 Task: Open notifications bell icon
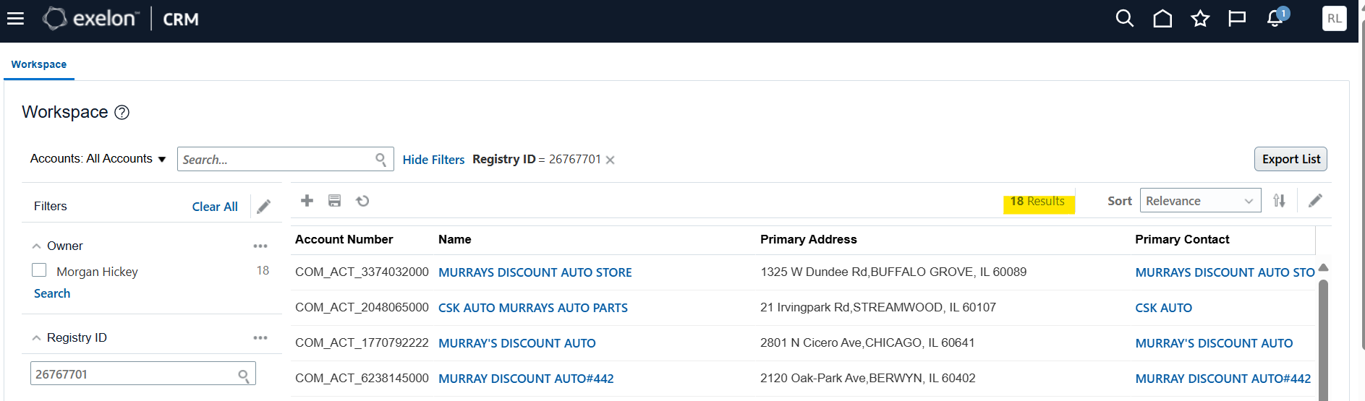[1276, 17]
